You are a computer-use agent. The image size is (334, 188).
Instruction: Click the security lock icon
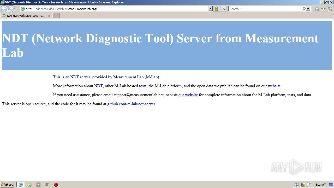click(216, 9)
